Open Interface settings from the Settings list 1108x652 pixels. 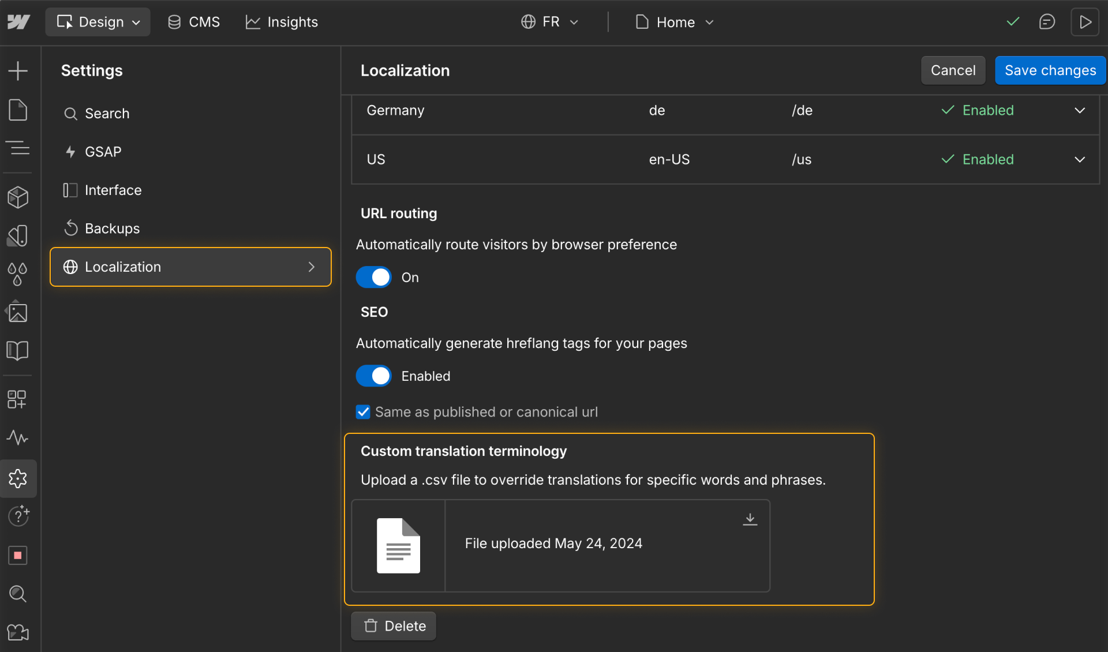coord(113,190)
